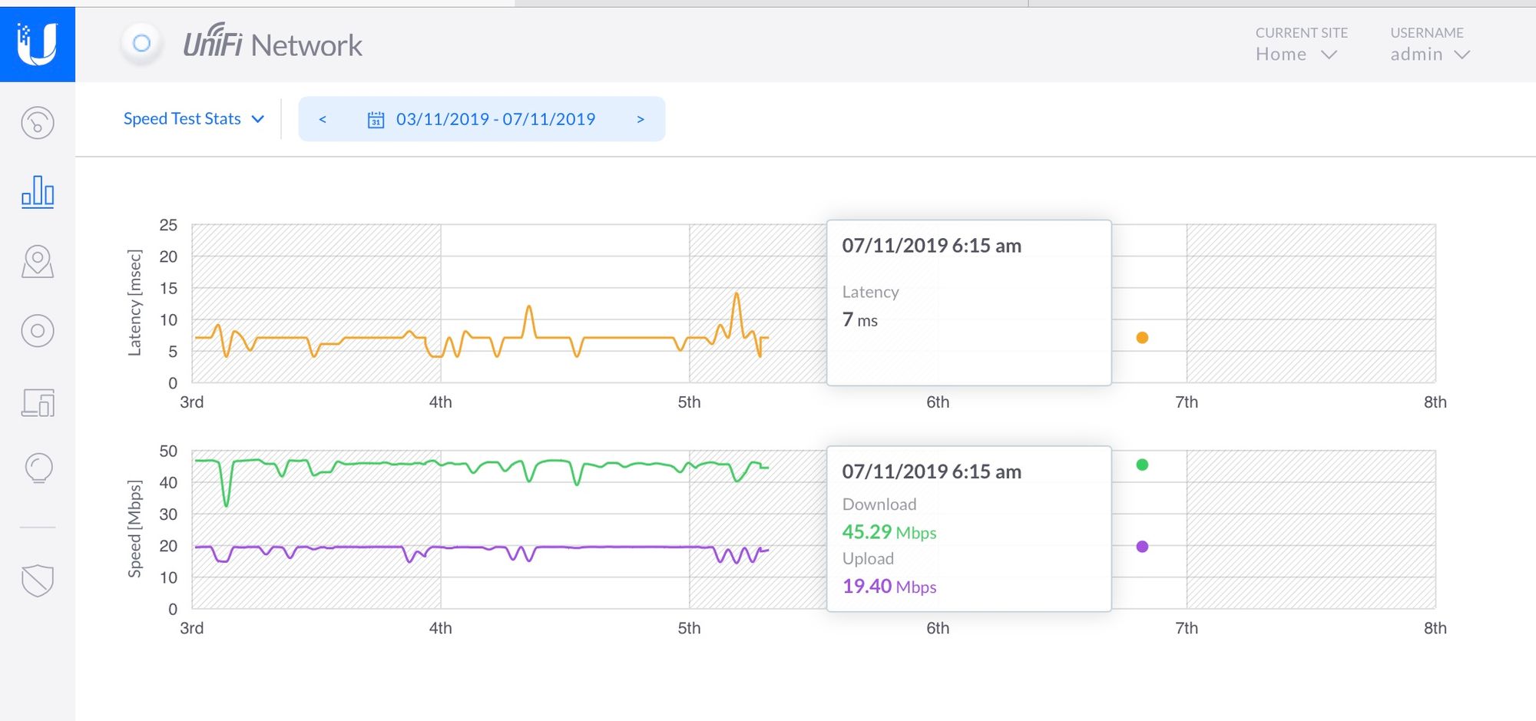Open the Devices target icon in sidebar
The width and height of the screenshot is (1536, 721).
click(x=37, y=331)
